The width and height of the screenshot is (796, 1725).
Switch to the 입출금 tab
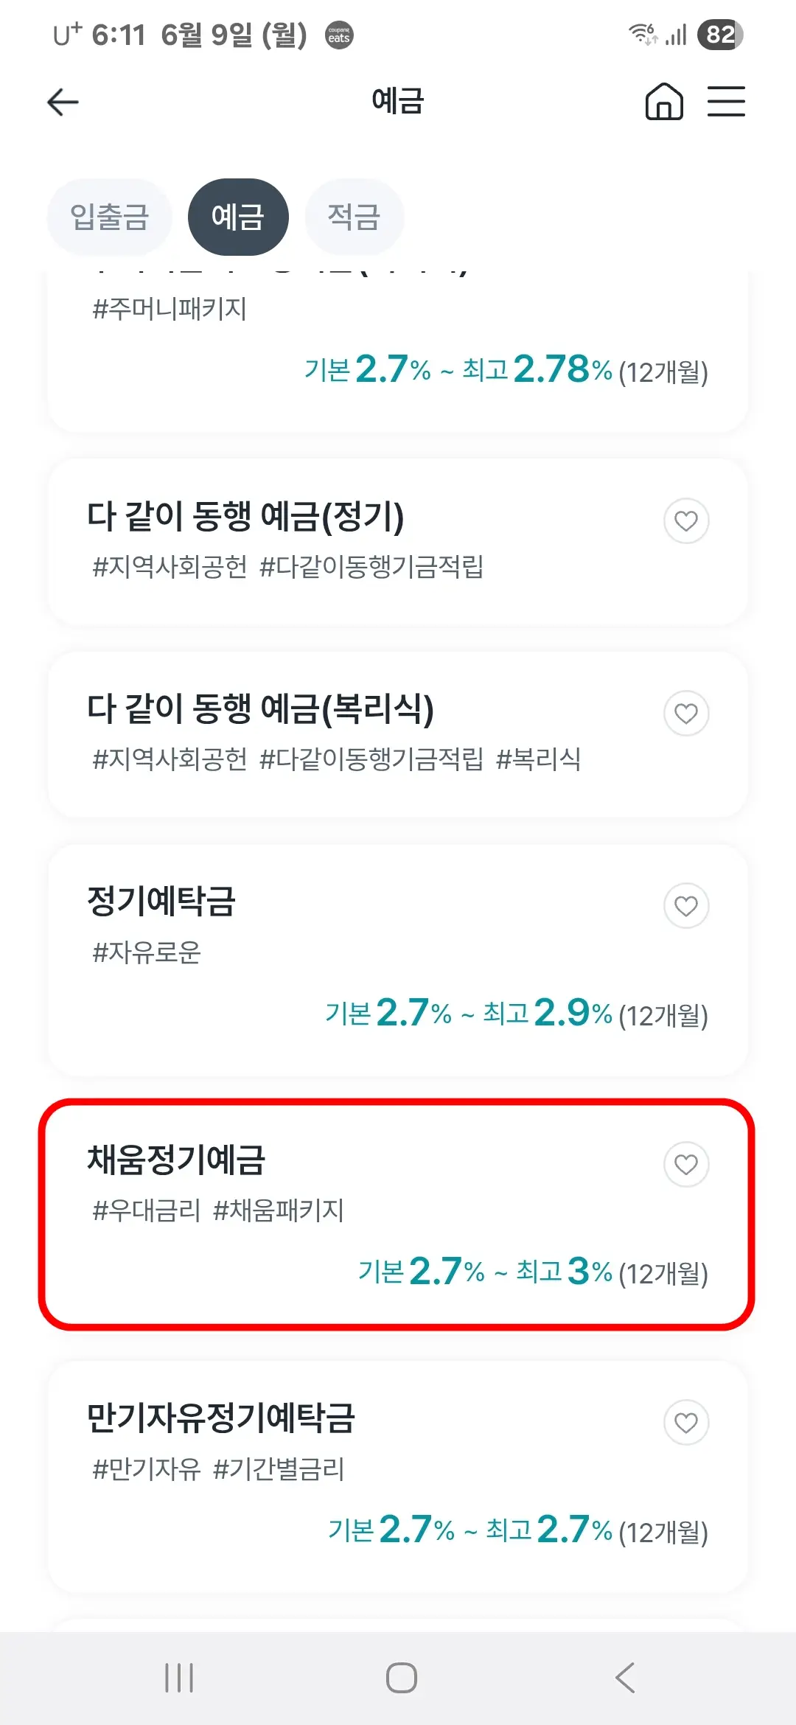[108, 216]
